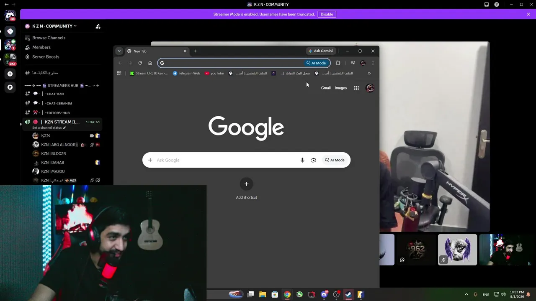Screen dimensions: 536x301
Task: Open Discord from the taskbar
Action: tap(324, 294)
